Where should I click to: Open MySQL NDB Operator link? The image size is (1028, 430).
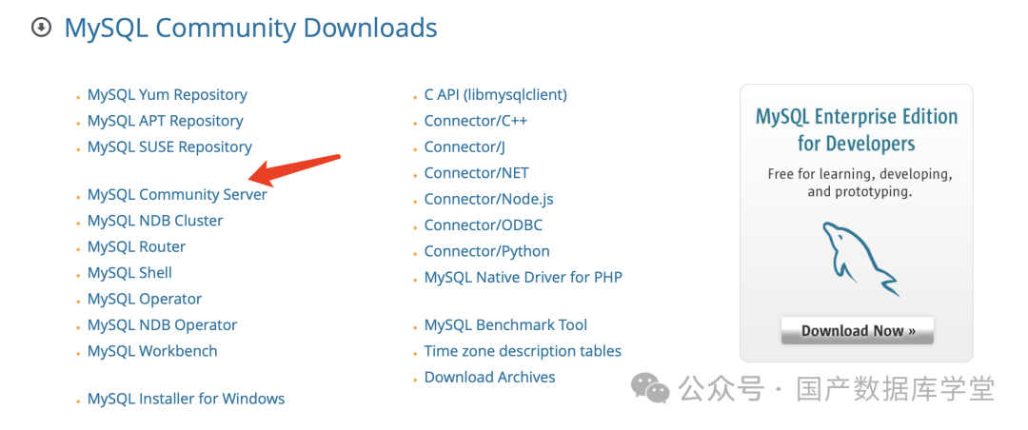[x=162, y=325]
